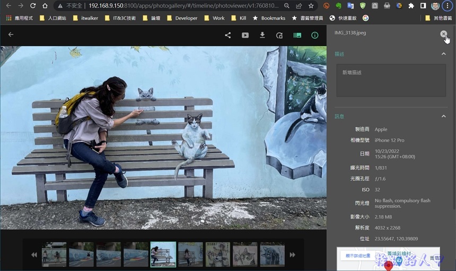Select the third filmstrip thumbnail
The height and width of the screenshot is (271, 456).
[109, 255]
